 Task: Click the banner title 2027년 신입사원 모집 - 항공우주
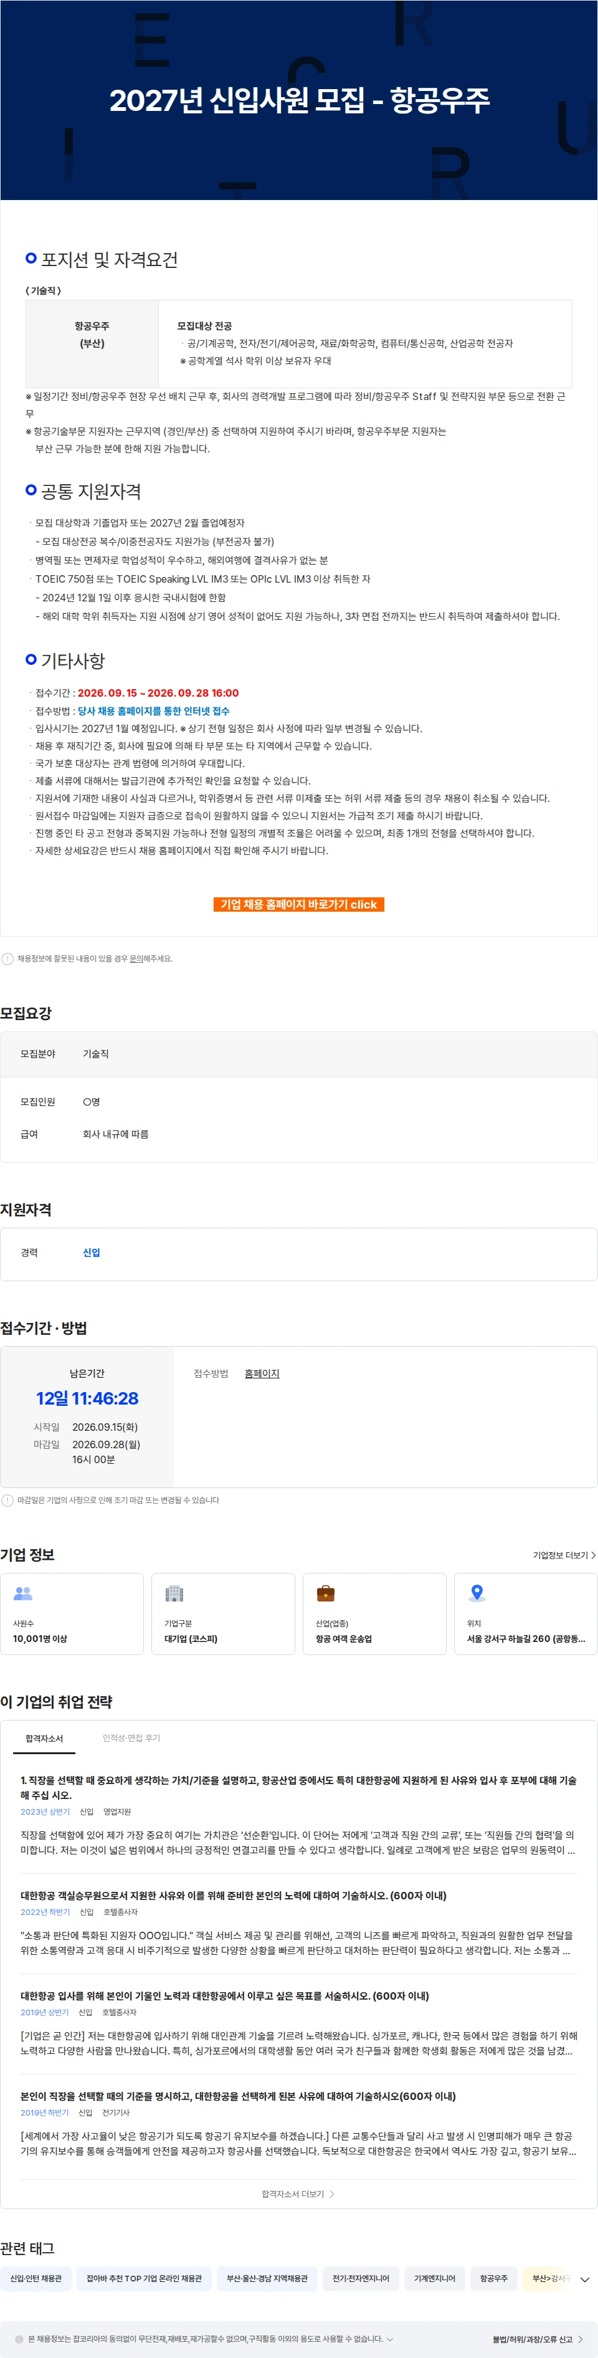pyautogui.click(x=299, y=100)
